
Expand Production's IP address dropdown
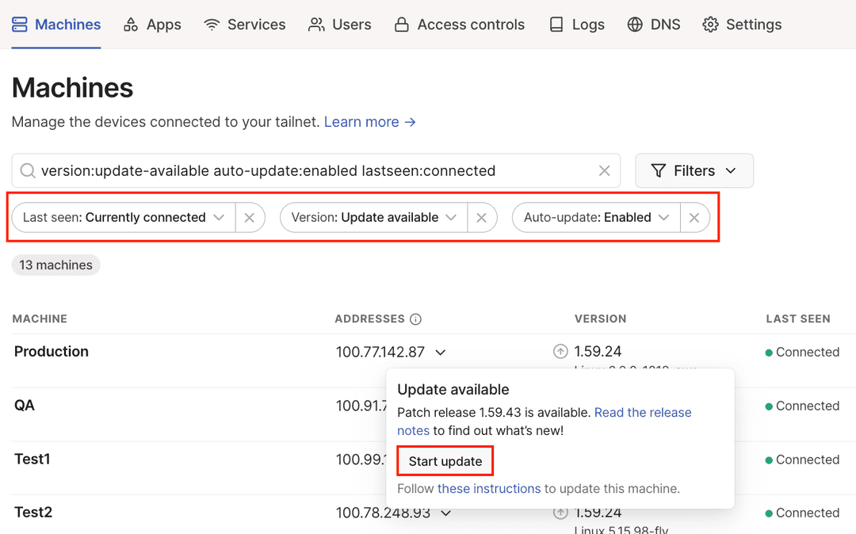coord(441,352)
